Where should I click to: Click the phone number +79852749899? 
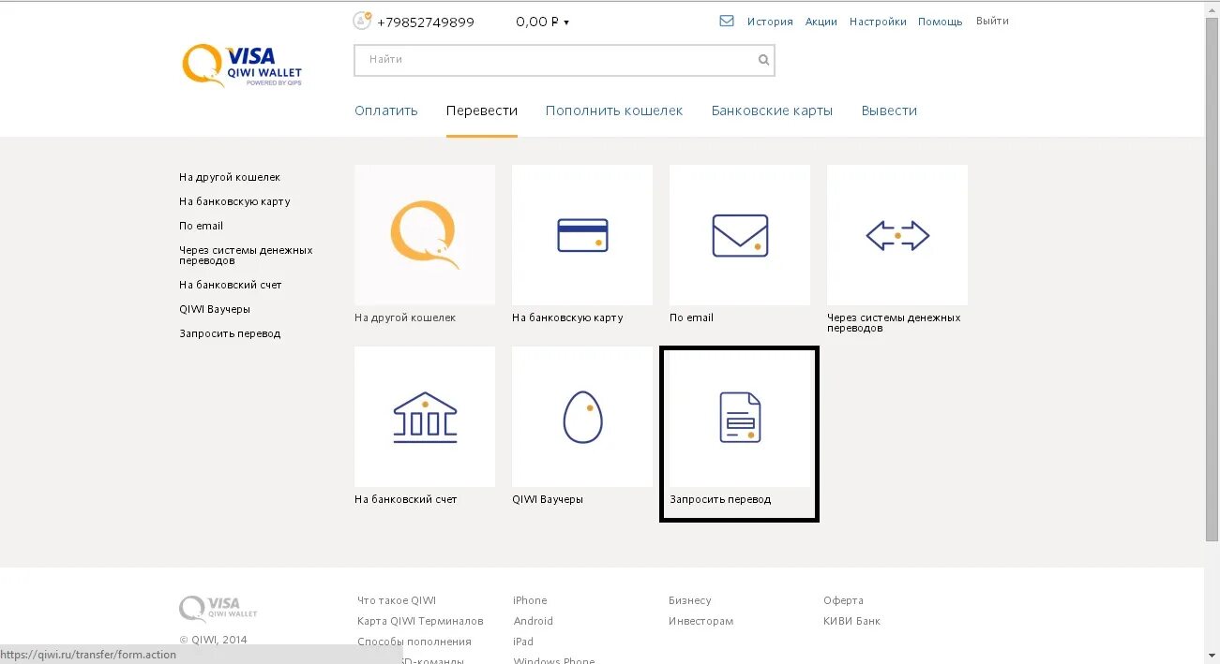(x=426, y=22)
